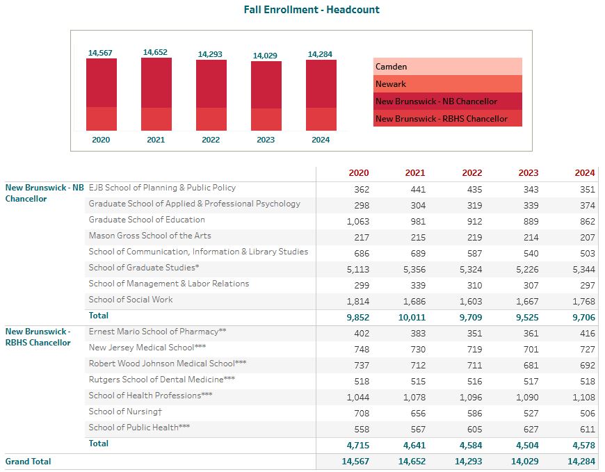Click School of Graduate Studies 2021 value 5,356
Viewport: 605px width, 472px height.
click(x=414, y=270)
